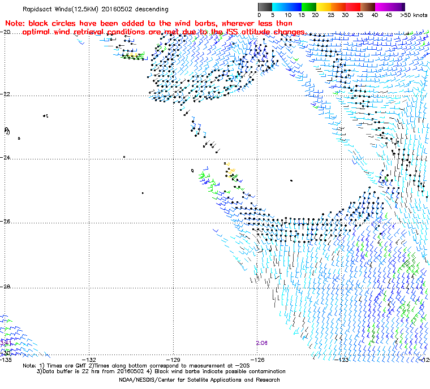Viewport: 430px width, 389px height.
Task: Click the '>50 knots' legend label
Action: pyautogui.click(x=414, y=15)
